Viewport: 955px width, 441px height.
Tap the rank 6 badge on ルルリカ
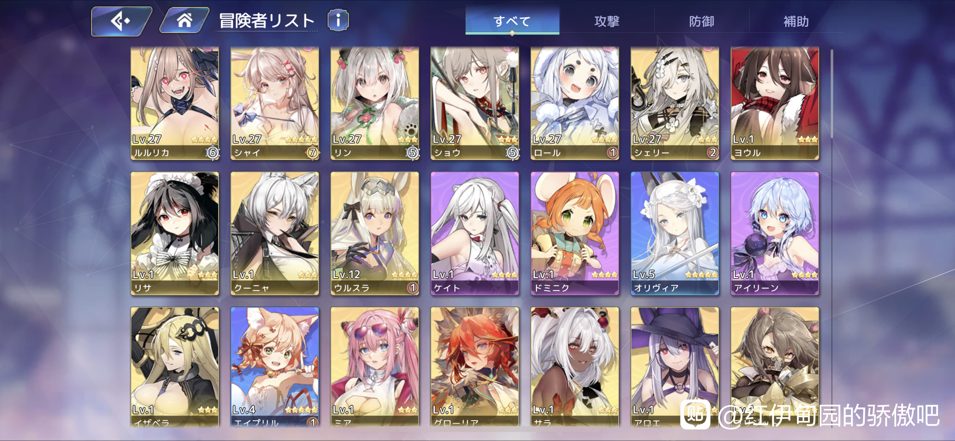tap(213, 153)
